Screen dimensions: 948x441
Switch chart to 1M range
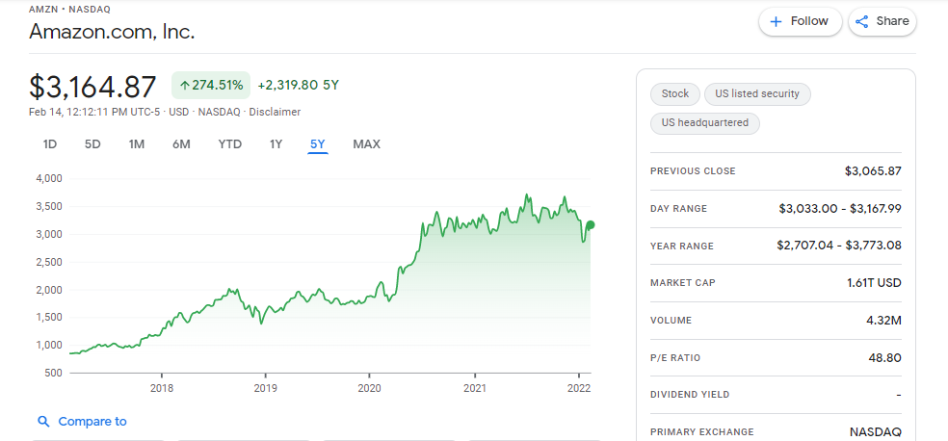(137, 144)
